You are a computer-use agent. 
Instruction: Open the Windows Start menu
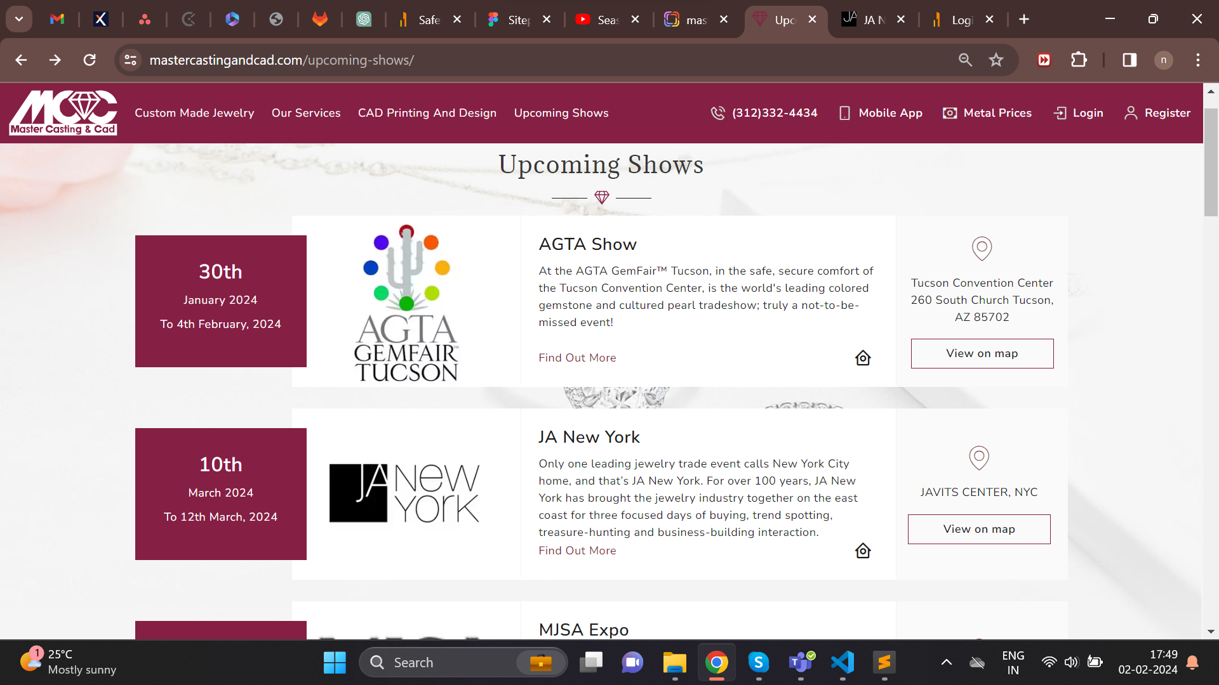pyautogui.click(x=335, y=662)
